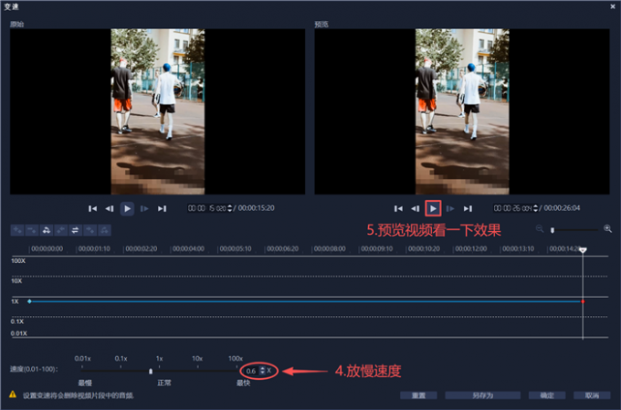This screenshot has width=621, height=410.
Task: Click the timeline playhead marker at top
Action: tap(583, 250)
